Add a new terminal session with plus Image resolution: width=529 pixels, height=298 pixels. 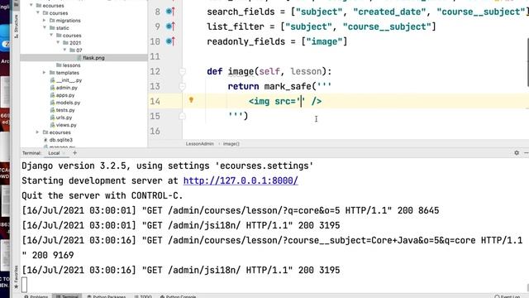[75, 152]
